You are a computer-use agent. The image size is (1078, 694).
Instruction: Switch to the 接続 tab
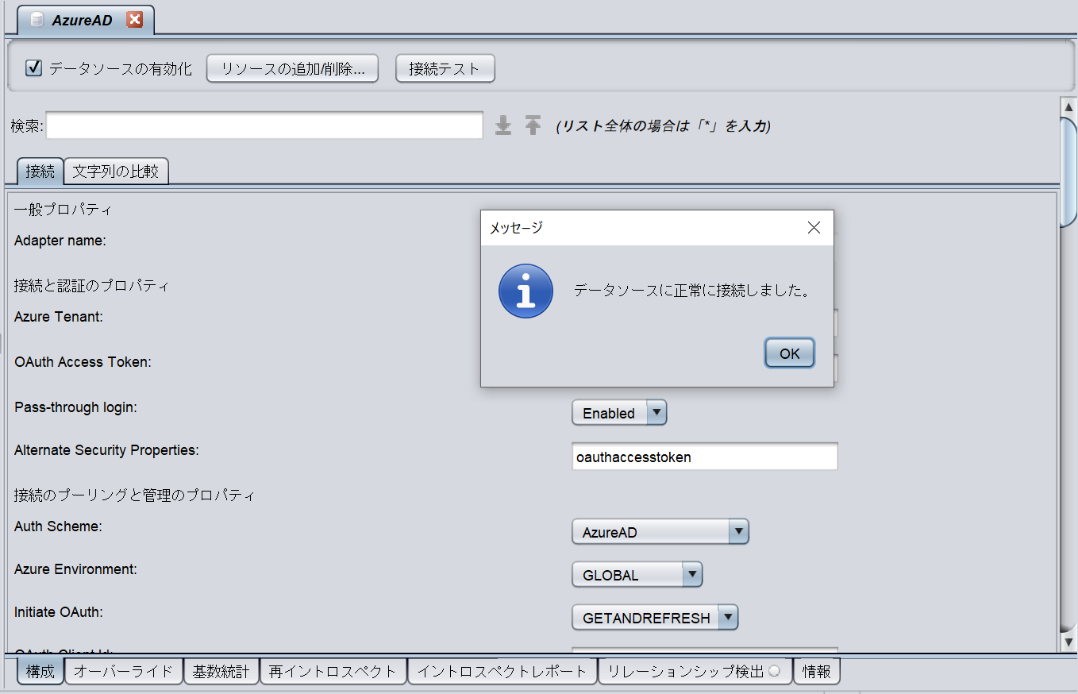(x=40, y=171)
